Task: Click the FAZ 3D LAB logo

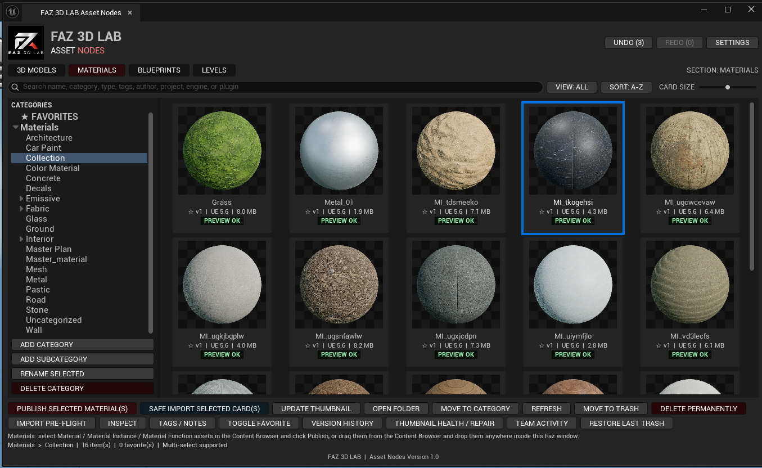Action: point(26,43)
